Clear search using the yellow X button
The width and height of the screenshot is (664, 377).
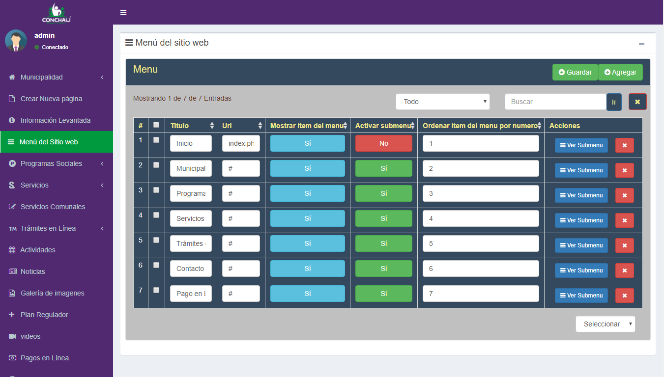(637, 102)
